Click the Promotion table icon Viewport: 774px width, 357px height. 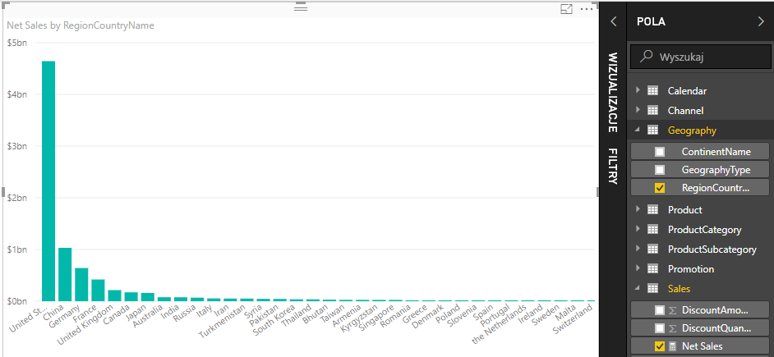(x=652, y=268)
